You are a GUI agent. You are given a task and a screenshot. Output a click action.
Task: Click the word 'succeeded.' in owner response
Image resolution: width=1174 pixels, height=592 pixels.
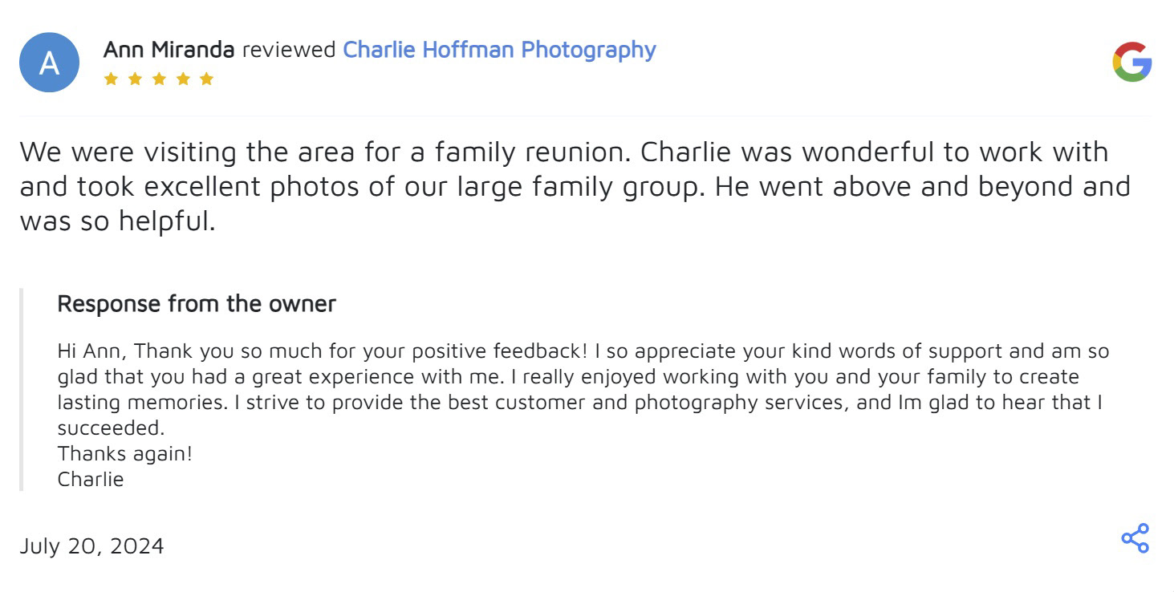tap(111, 428)
